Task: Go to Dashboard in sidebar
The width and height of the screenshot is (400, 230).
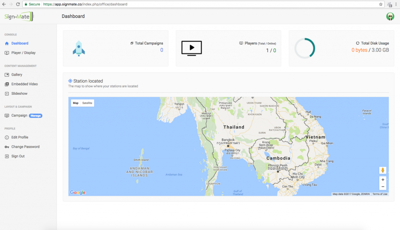Action: (x=20, y=43)
